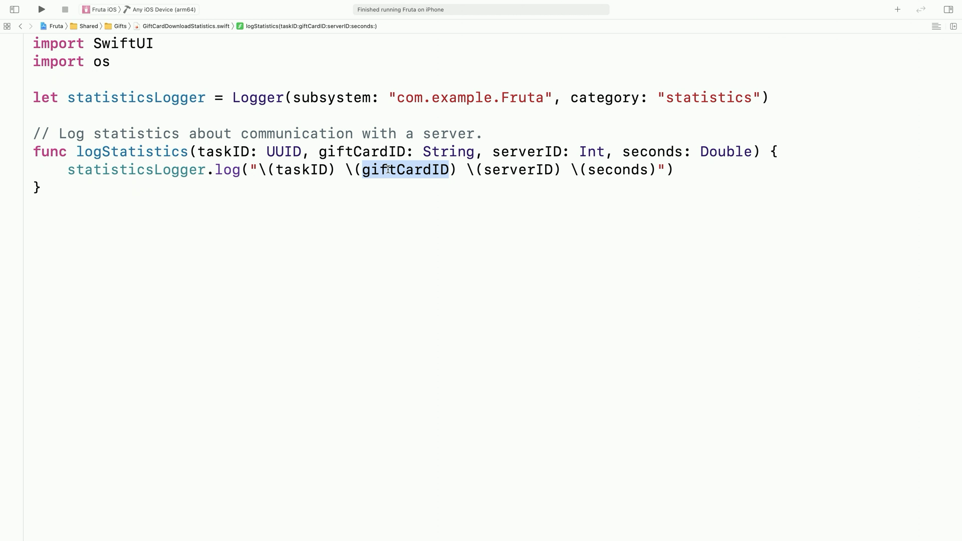Run the Fruta scheme
Image resolution: width=962 pixels, height=541 pixels.
pyautogui.click(x=42, y=10)
